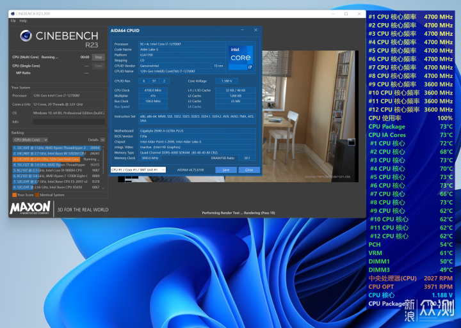Select ranking row 2 Intel Xeon W-3265M
Screen dimensions: 461x328
[56, 153]
